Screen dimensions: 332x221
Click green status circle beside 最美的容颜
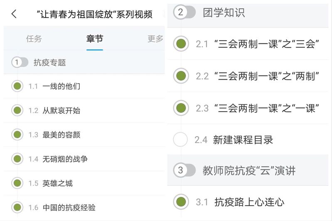(x=17, y=134)
